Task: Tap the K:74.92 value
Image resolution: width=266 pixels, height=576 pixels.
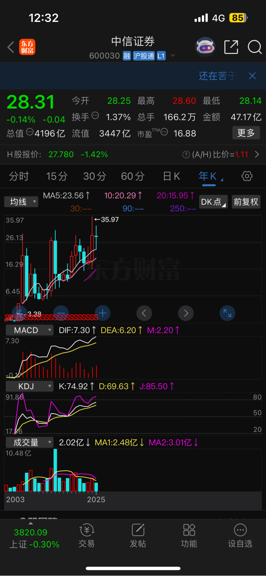Action: tap(77, 386)
